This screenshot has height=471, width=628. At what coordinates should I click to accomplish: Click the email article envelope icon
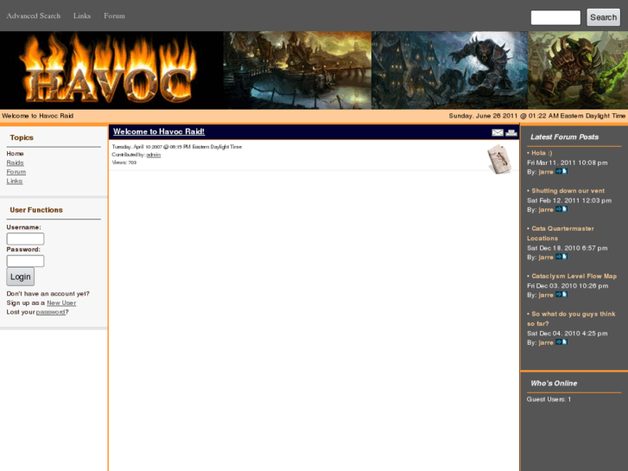click(x=498, y=133)
